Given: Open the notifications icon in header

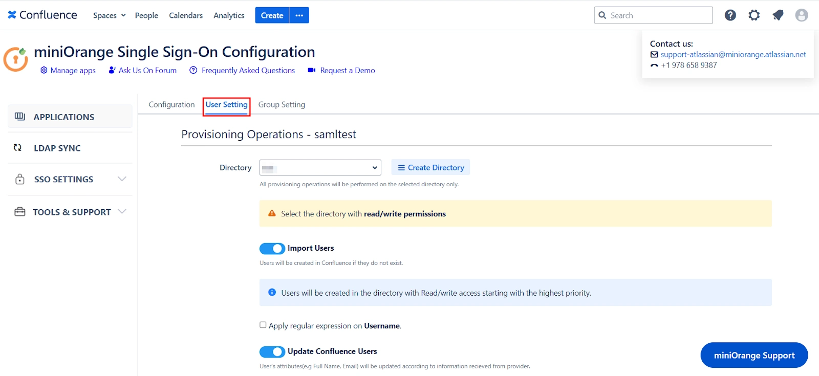Looking at the screenshot, I should 778,15.
